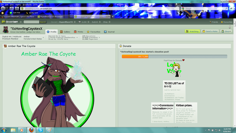Viewport: 236px width, 133px height.
Task: Click the deviantART search input field
Action: tap(31, 22)
